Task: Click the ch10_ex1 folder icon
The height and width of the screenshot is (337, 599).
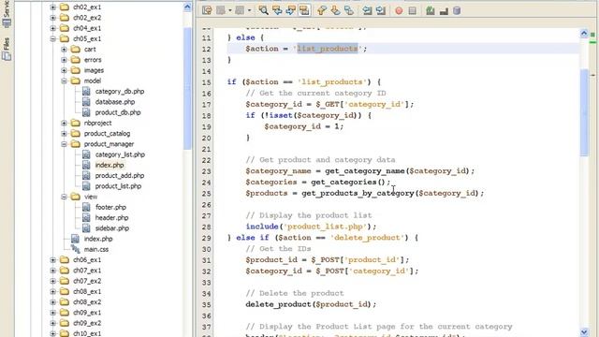Action: pyautogui.click(x=65, y=333)
